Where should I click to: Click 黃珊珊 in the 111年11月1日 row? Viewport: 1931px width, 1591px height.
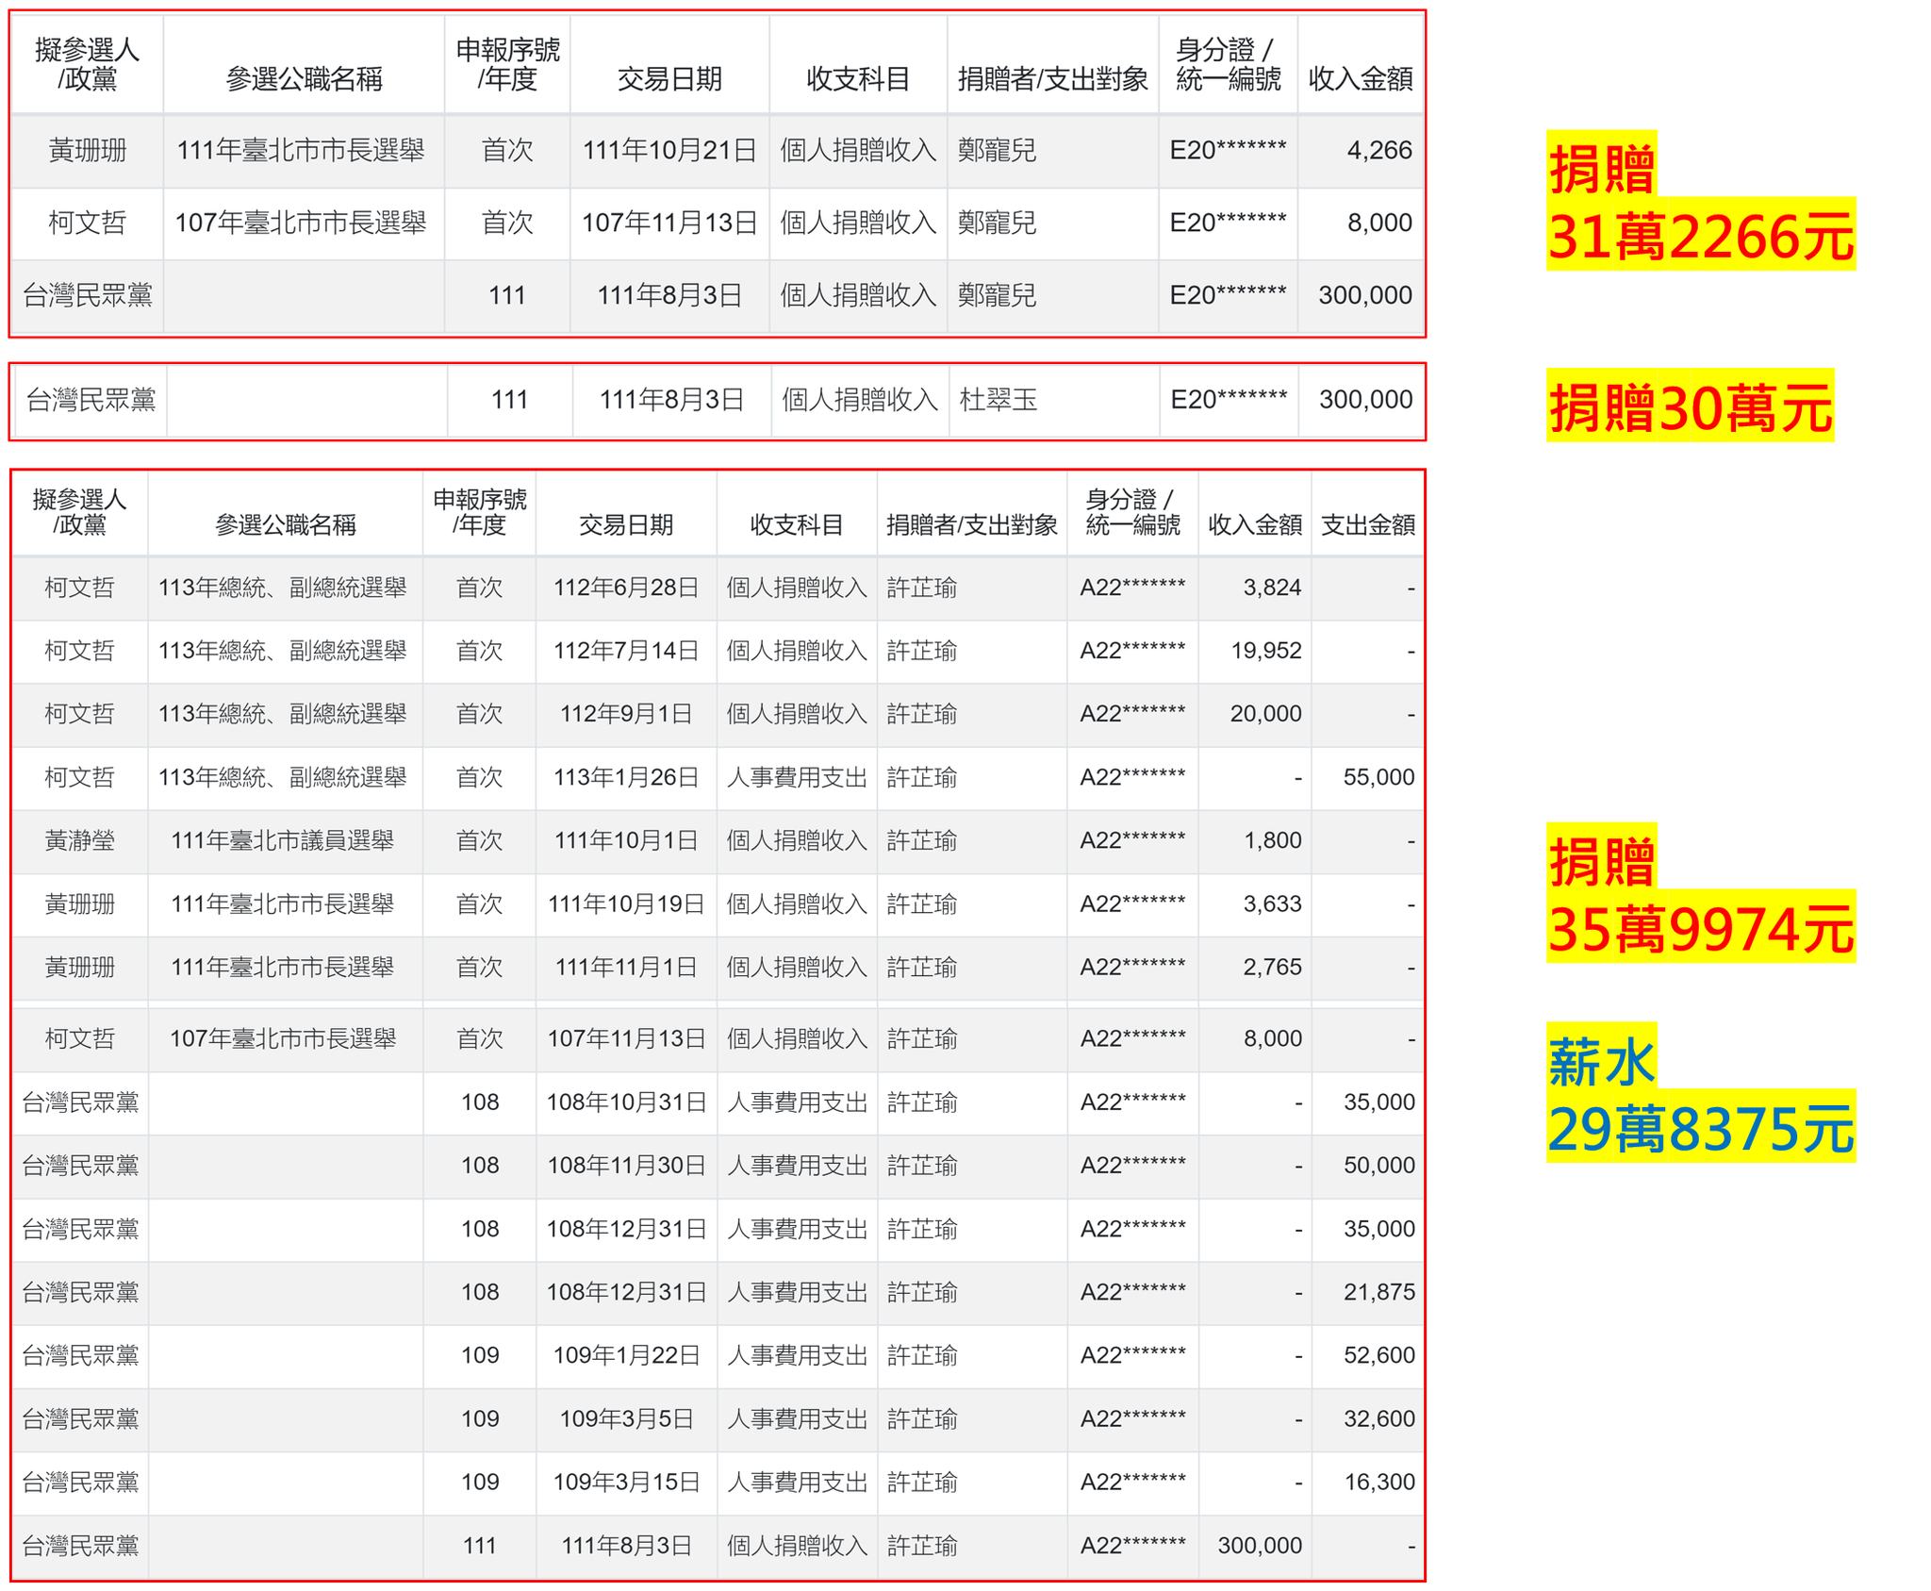79,968
